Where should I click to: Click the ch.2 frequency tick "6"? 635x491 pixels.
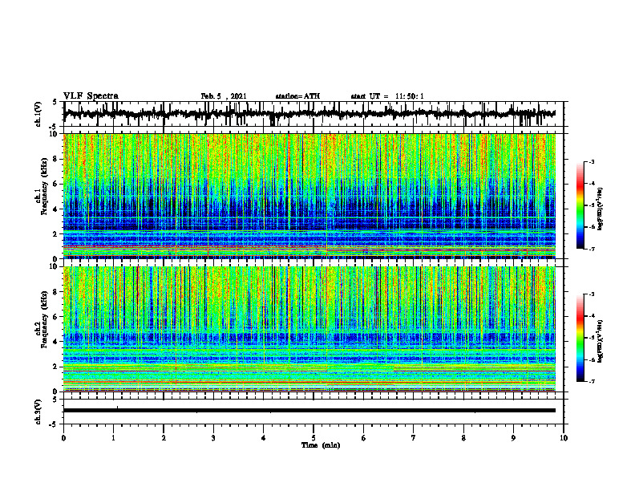56,317
